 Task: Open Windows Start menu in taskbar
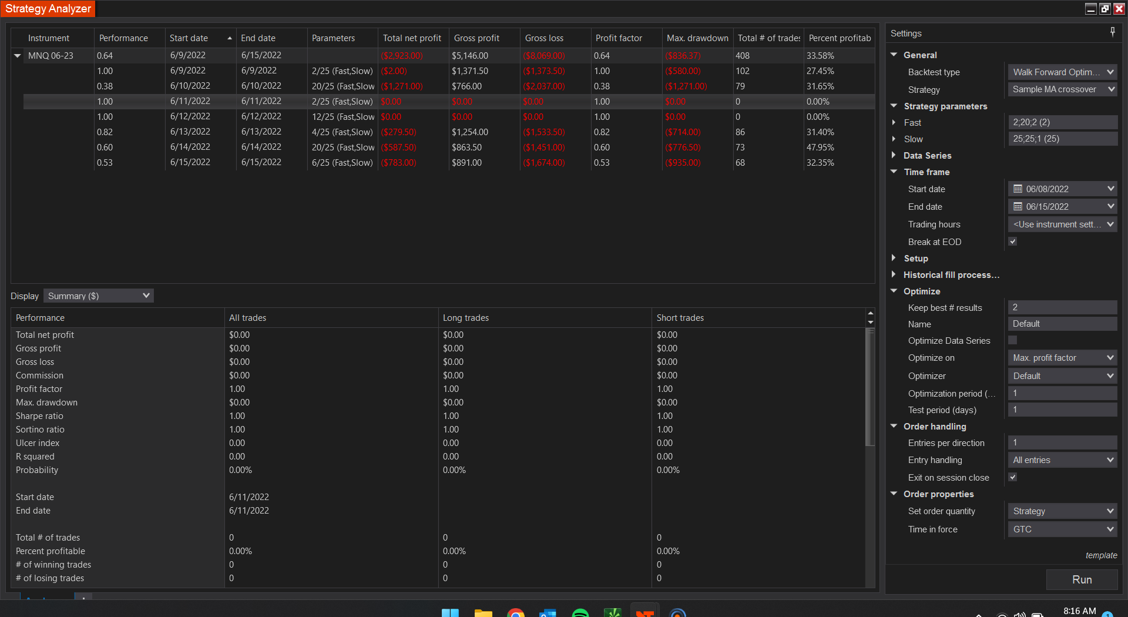click(x=450, y=612)
